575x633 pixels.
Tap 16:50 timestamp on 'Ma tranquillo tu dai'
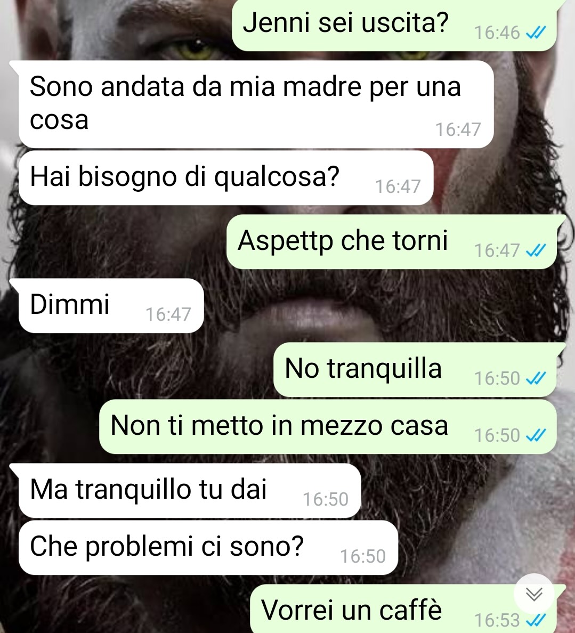coord(326,499)
